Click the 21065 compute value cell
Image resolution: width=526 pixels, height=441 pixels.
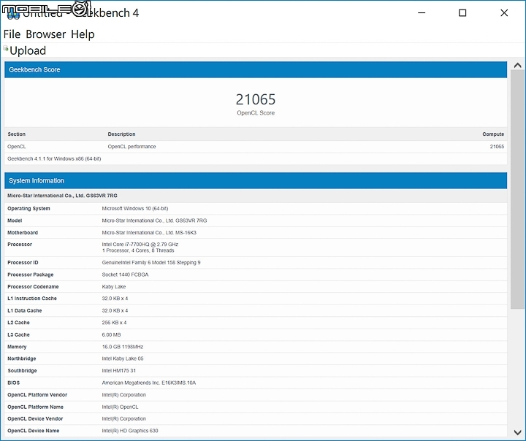[x=497, y=147]
